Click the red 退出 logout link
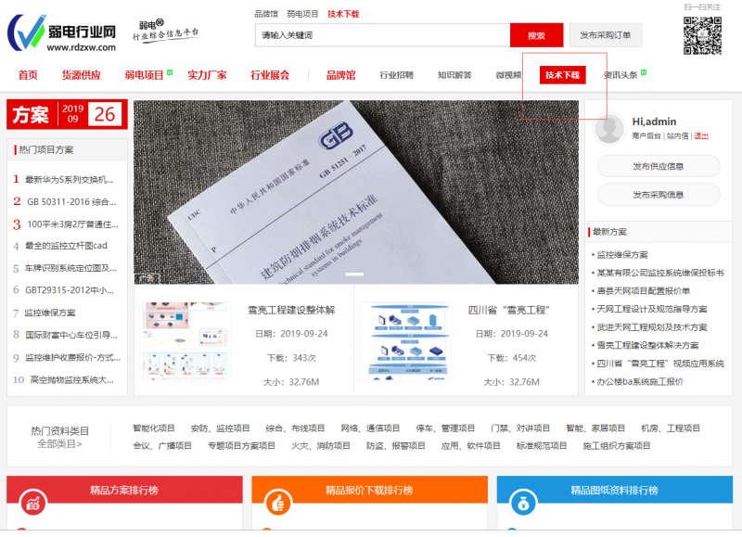 point(701,136)
